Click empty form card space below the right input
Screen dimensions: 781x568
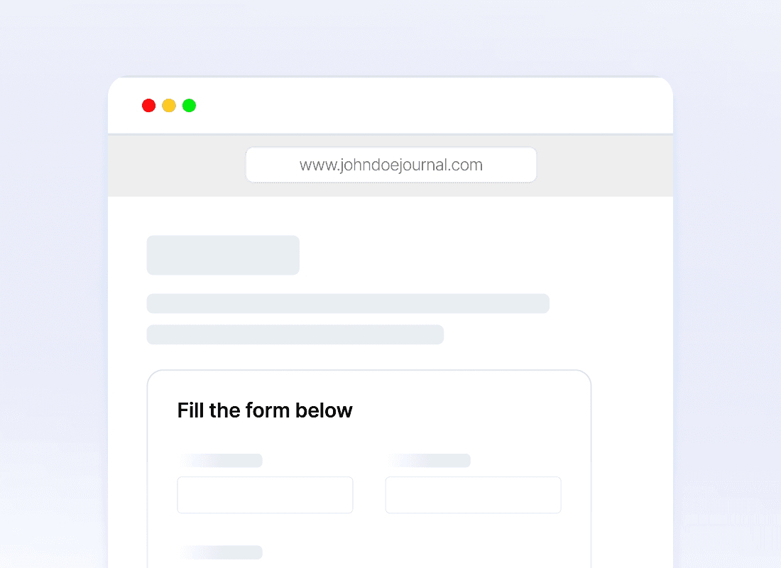(473, 543)
